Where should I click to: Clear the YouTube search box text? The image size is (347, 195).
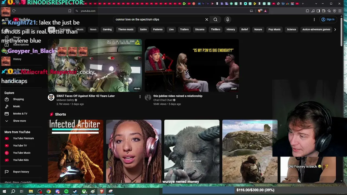pos(207,19)
